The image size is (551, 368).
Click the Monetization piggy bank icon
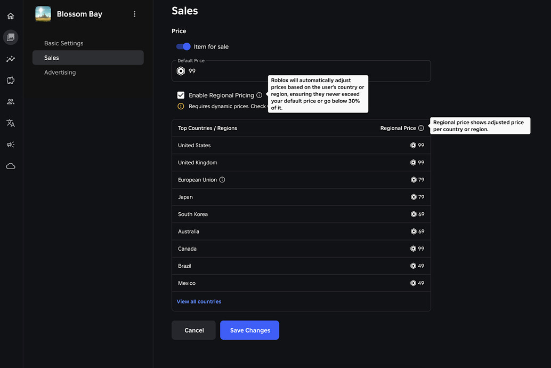10,80
